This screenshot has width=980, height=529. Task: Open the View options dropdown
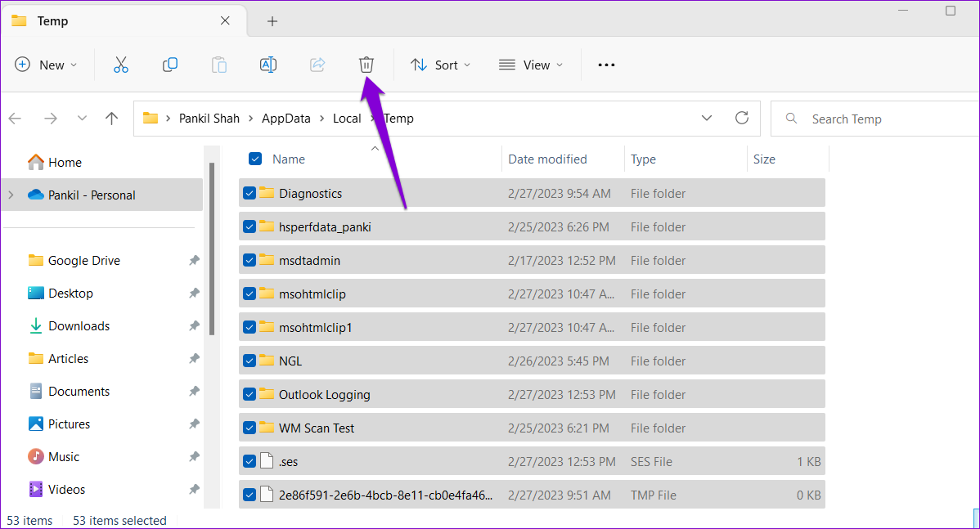point(531,64)
